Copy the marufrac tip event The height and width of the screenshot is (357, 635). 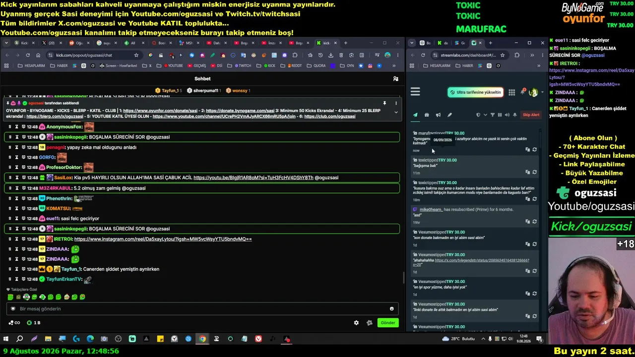click(x=527, y=149)
